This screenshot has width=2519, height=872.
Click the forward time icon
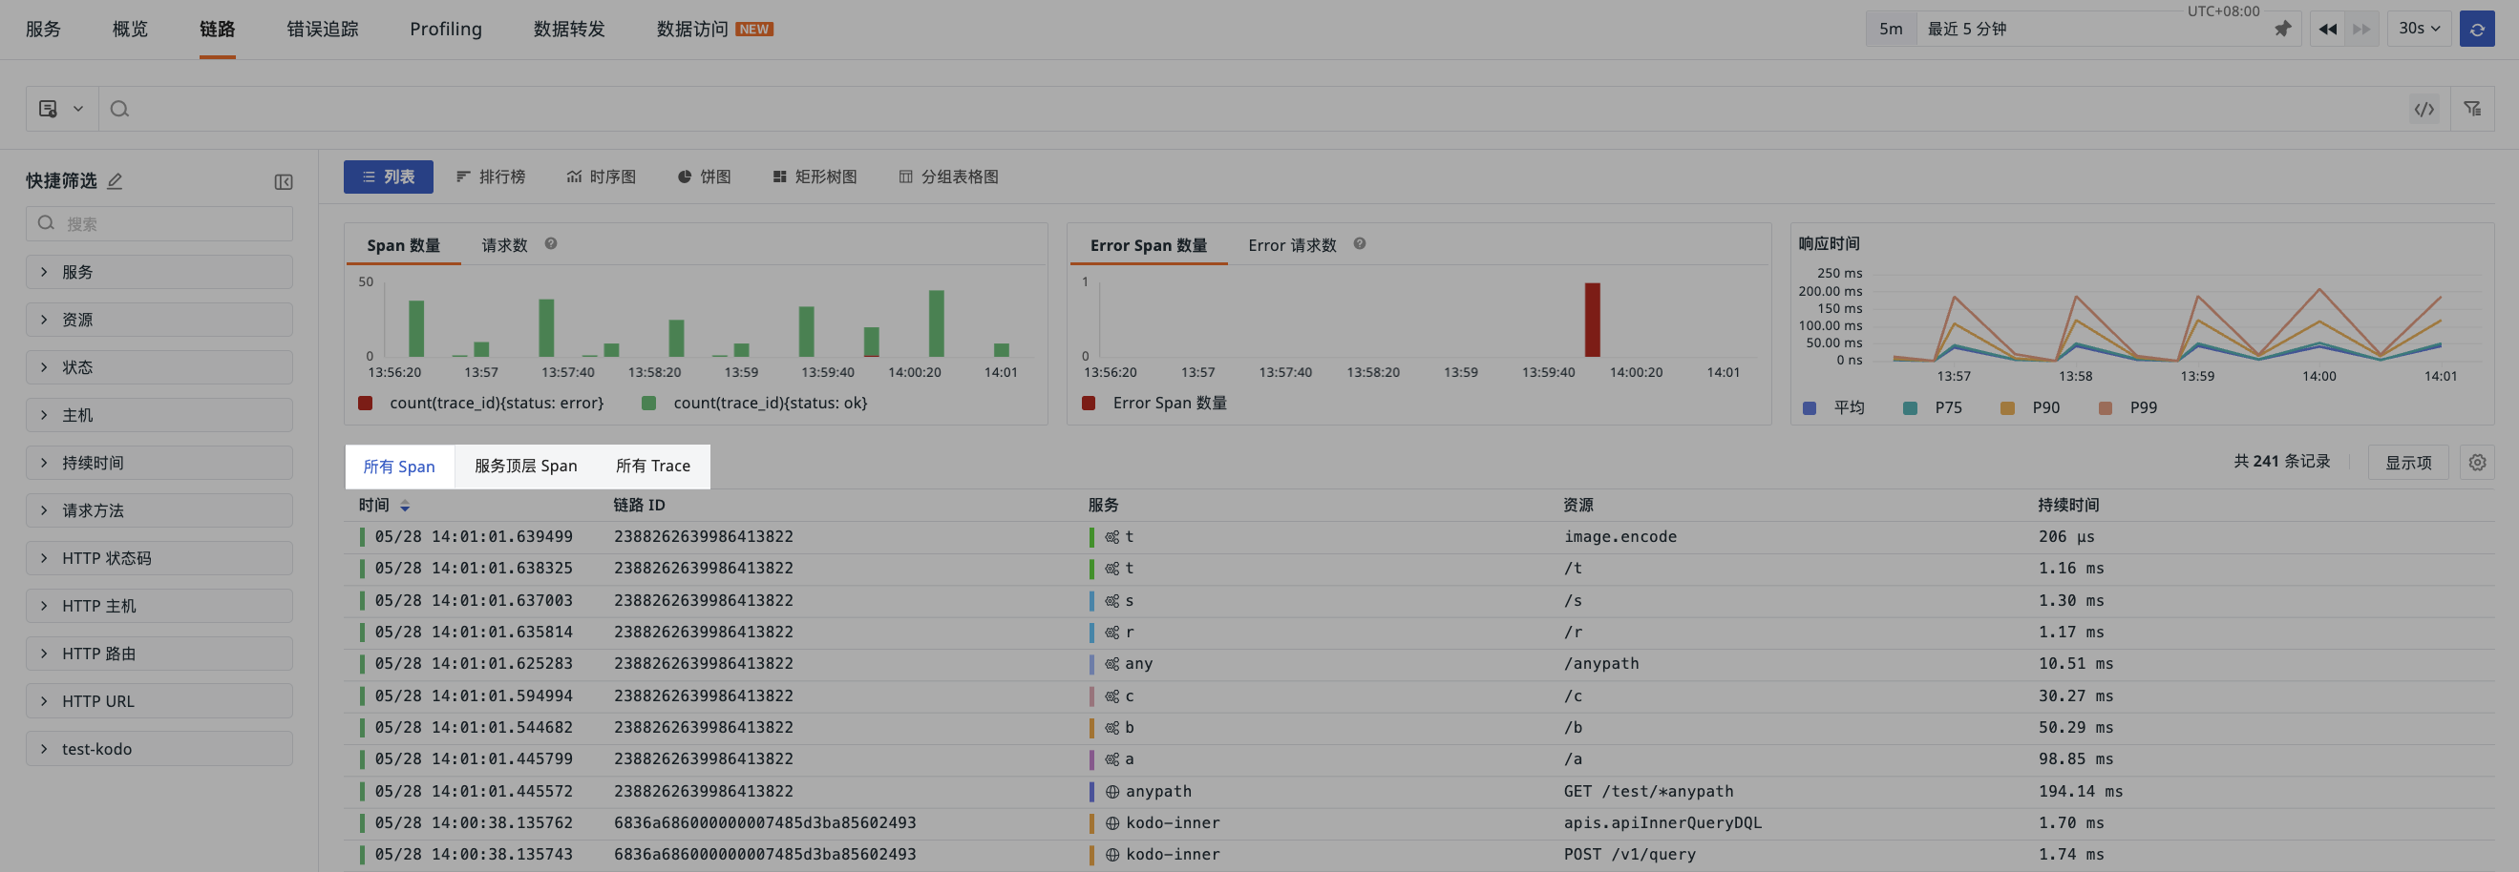pyautogui.click(x=2360, y=30)
